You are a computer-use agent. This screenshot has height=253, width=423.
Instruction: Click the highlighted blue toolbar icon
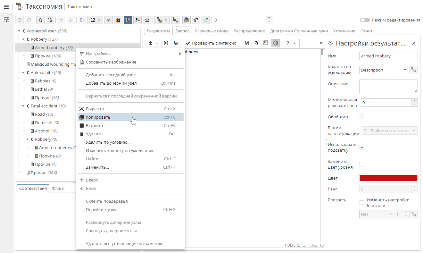[128, 20]
